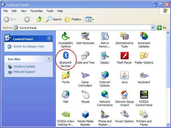Click the scrollbar down arrow
This screenshot has height=128, width=171.
(168, 125)
